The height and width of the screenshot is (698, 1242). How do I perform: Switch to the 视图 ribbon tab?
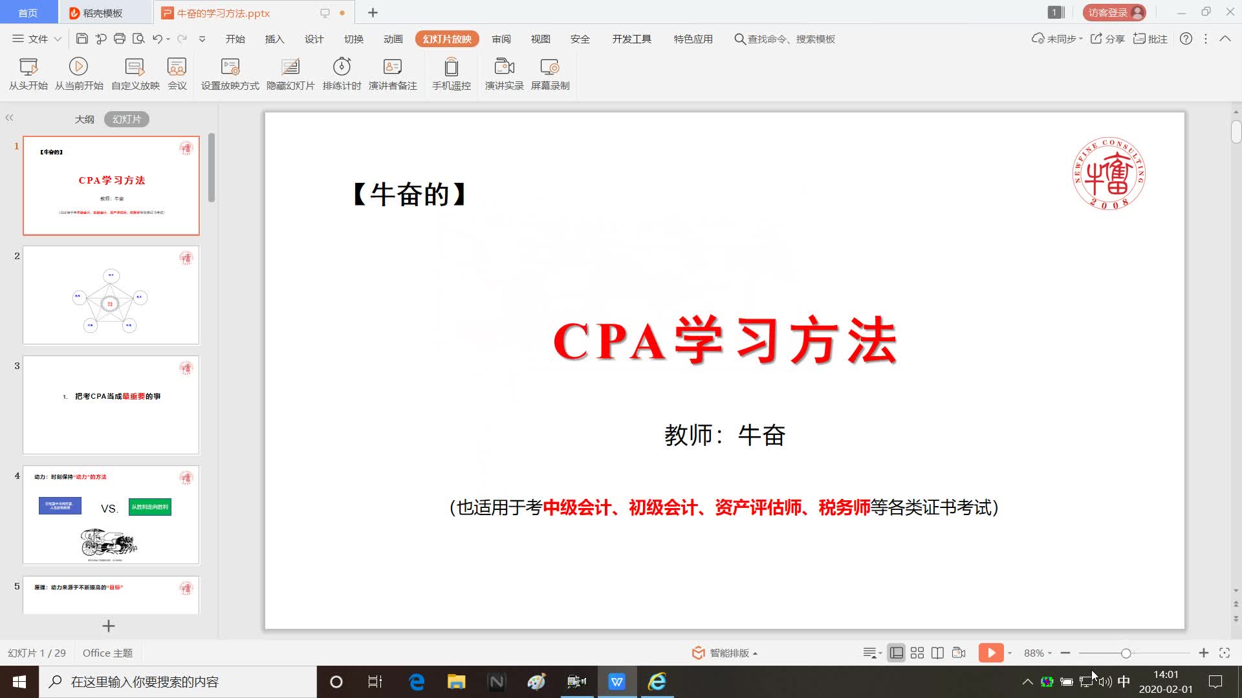pyautogui.click(x=541, y=39)
